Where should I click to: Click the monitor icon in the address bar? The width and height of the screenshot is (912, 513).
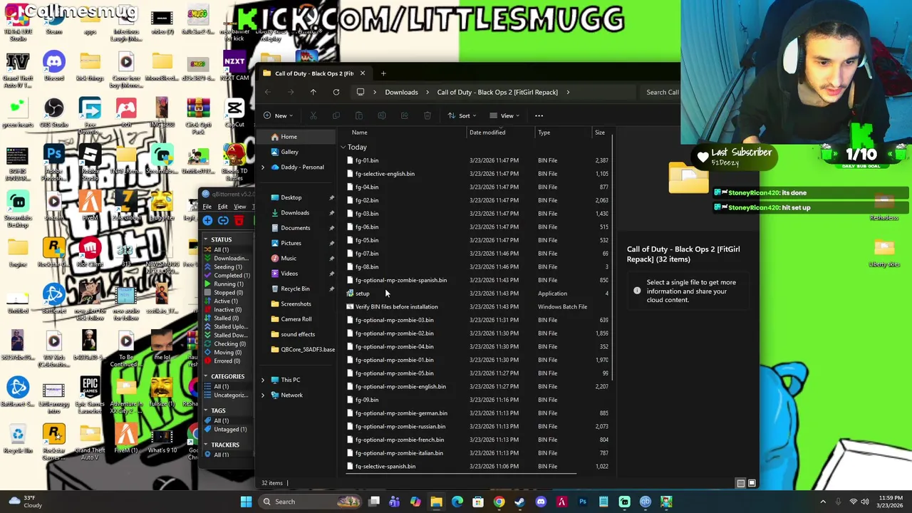[361, 92]
